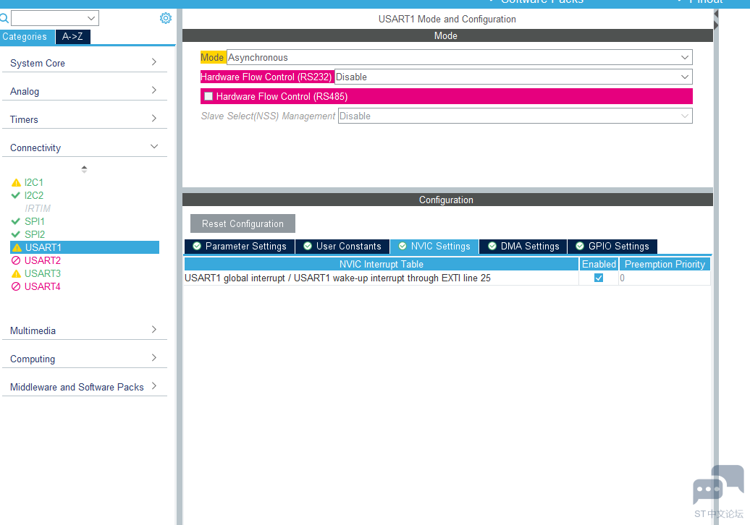750x525 pixels.
Task: Select I2C1 in the peripheral list
Action: coord(34,182)
